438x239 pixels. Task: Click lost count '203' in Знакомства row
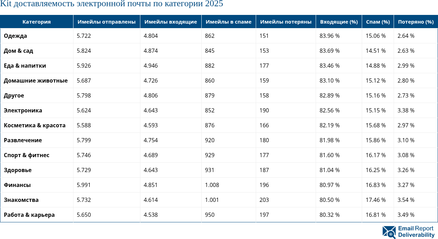(x=264, y=200)
